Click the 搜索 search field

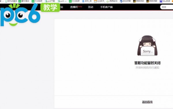pos(167,7)
